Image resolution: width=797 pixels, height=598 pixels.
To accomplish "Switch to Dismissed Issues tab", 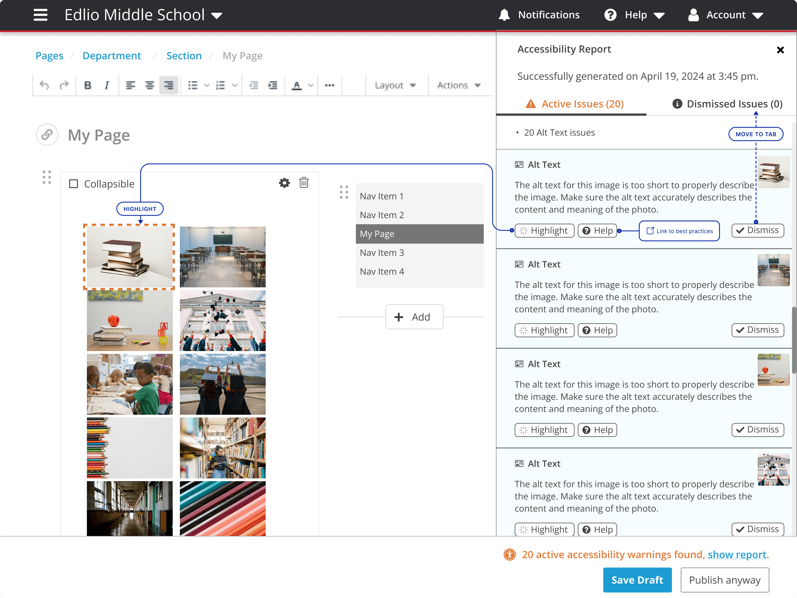I will pos(727,104).
